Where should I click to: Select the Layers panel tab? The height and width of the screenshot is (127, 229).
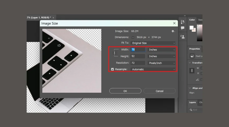point(192,102)
